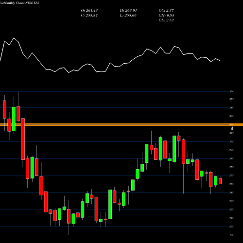Image resolution: width=243 pixels, height=243 pixels.
Task: Click the 275 price axis label
Action: (231, 167)
